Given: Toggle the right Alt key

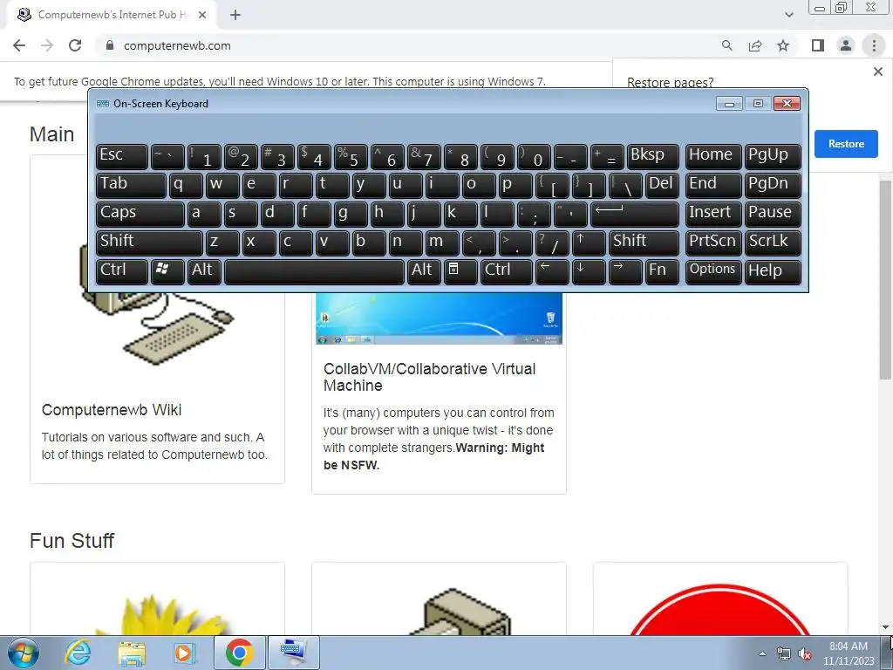Looking at the screenshot, I should [x=424, y=270].
